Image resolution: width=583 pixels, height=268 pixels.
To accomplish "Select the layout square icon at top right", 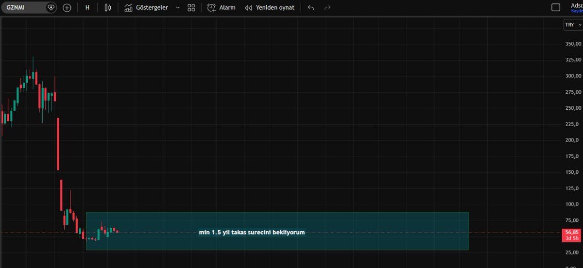I will coord(556,7).
